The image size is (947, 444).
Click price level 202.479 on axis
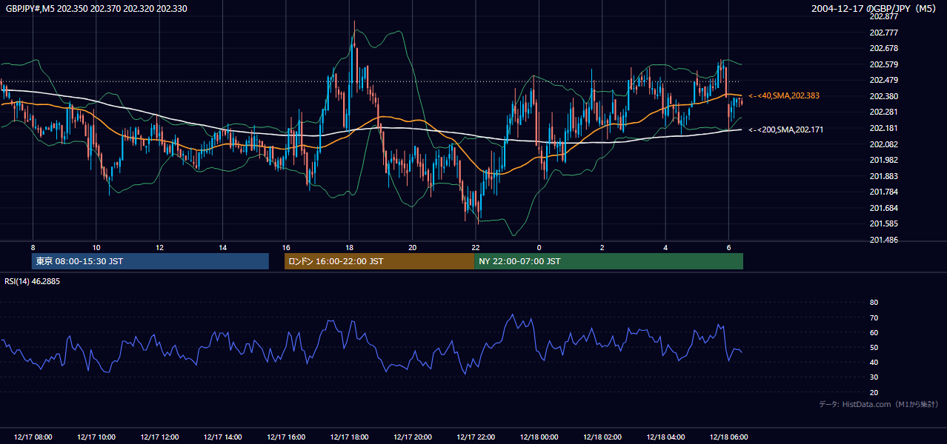coord(883,80)
